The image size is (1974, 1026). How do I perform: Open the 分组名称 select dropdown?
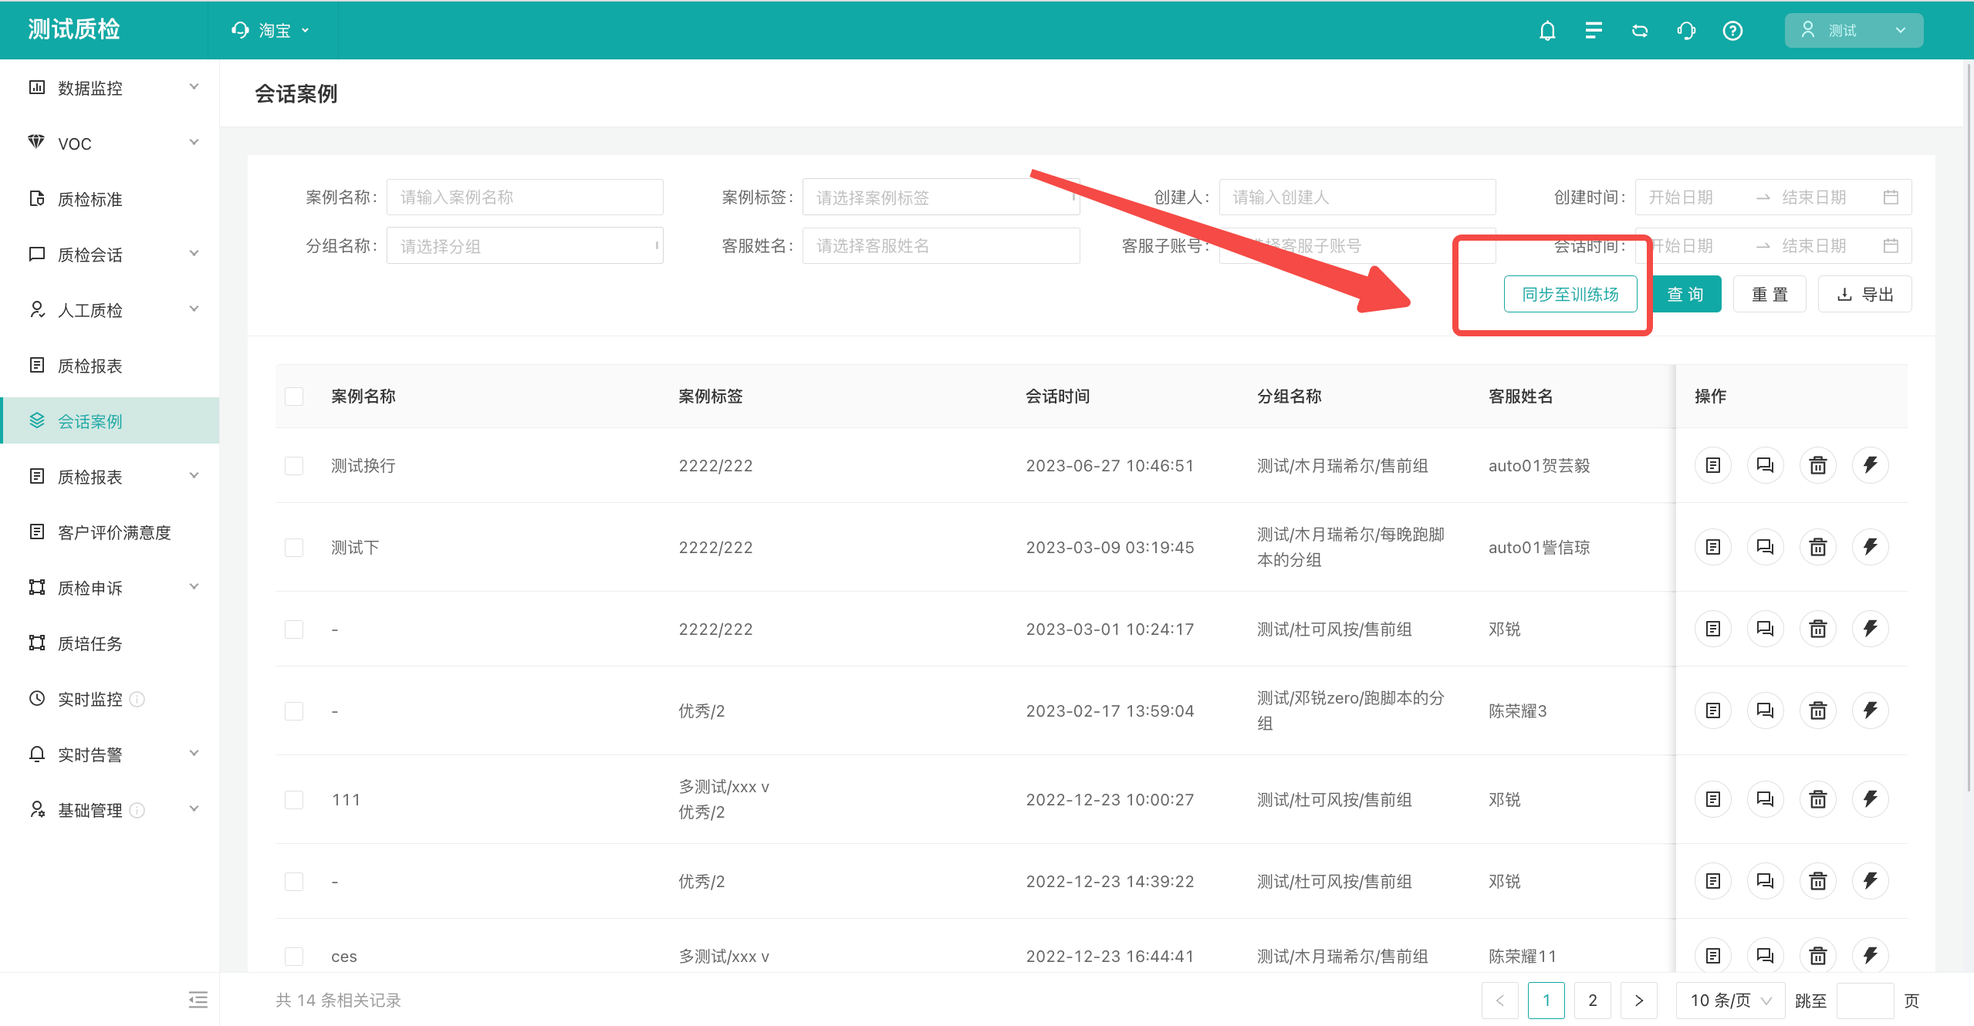[x=525, y=246]
